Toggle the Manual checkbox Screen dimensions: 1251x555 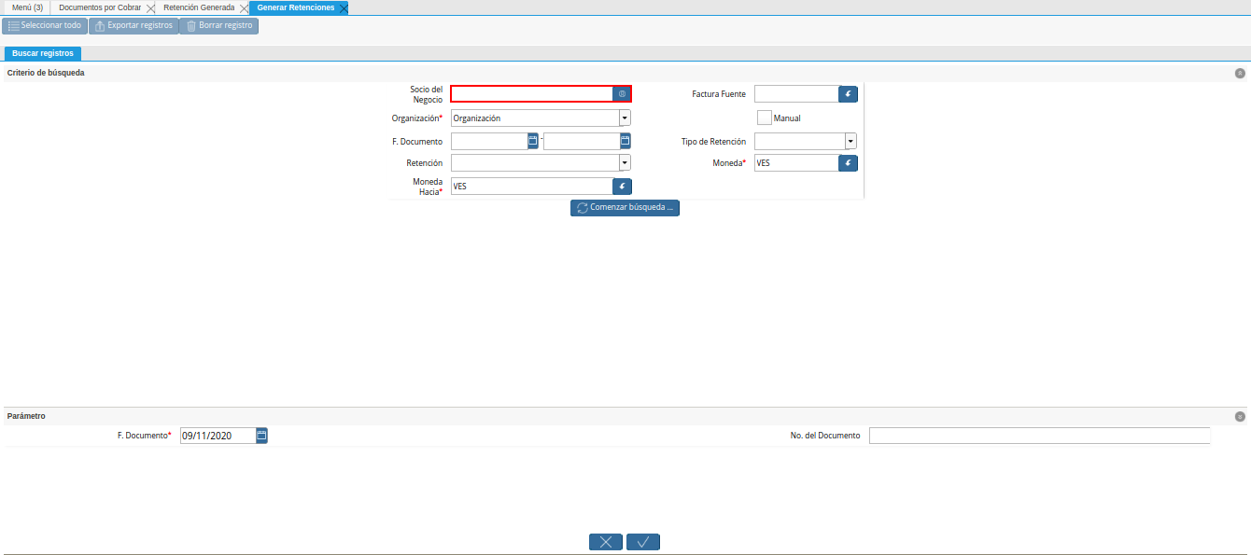click(764, 118)
